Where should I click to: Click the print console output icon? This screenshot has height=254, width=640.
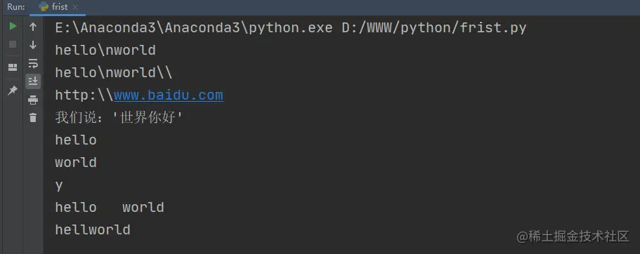tap(33, 100)
